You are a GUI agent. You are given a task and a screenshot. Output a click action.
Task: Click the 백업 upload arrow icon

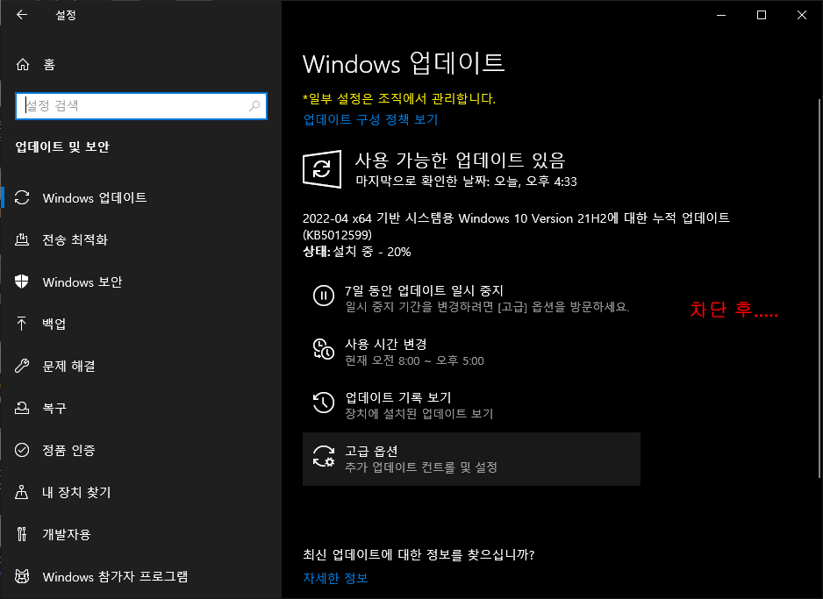point(22,324)
